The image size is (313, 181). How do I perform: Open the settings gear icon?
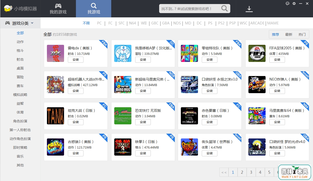click(x=294, y=4)
